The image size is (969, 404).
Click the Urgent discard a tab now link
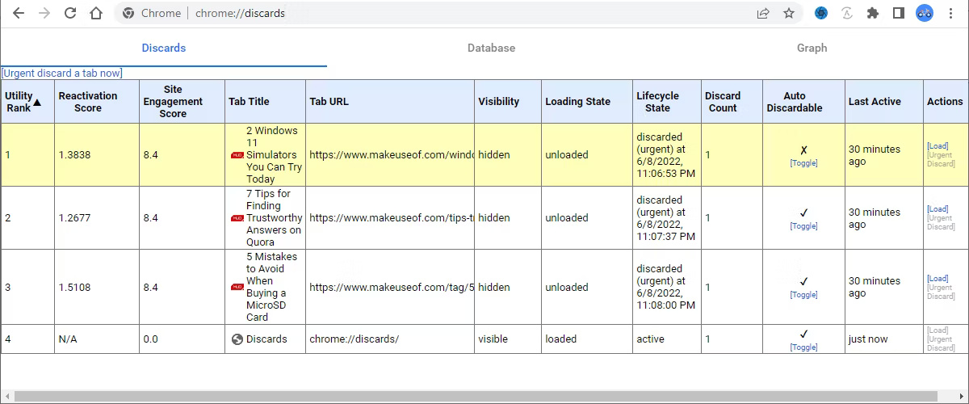point(62,73)
